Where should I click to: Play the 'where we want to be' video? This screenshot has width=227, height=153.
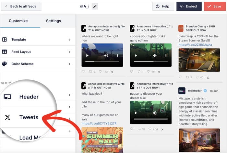click(87, 55)
